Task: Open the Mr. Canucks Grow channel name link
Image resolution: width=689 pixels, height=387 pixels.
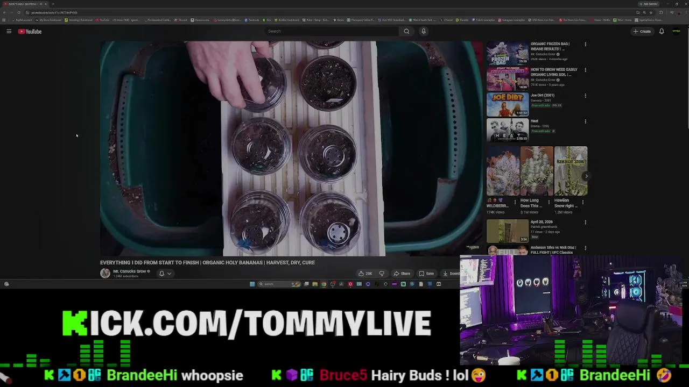Action: 130,271
